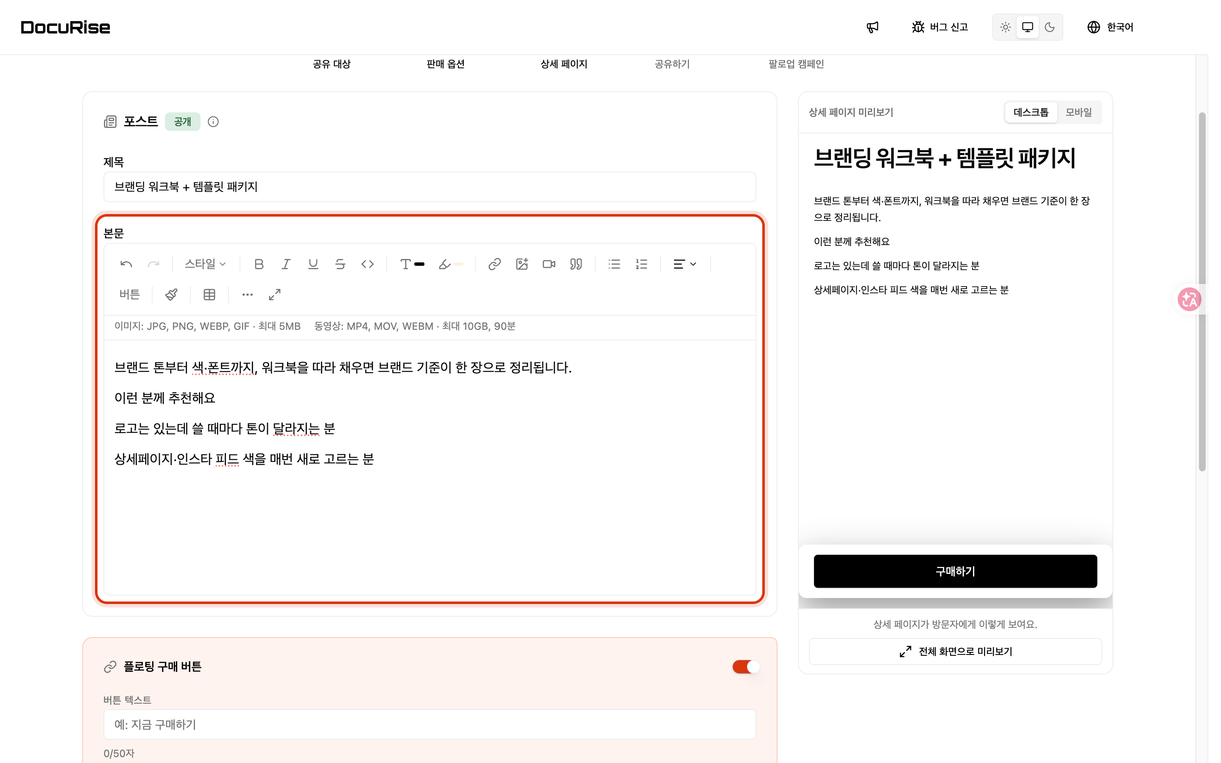
Task: Click the announcements megaphone icon
Action: pyautogui.click(x=873, y=27)
